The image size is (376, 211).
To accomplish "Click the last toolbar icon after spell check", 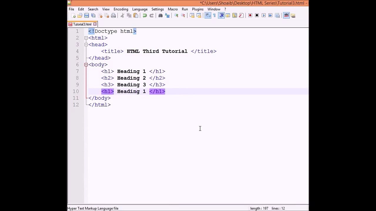I will [x=293, y=16].
